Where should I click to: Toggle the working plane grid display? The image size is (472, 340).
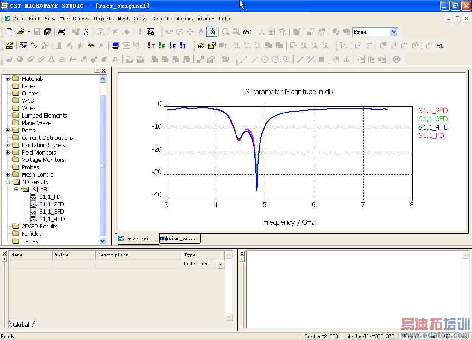coord(272,32)
